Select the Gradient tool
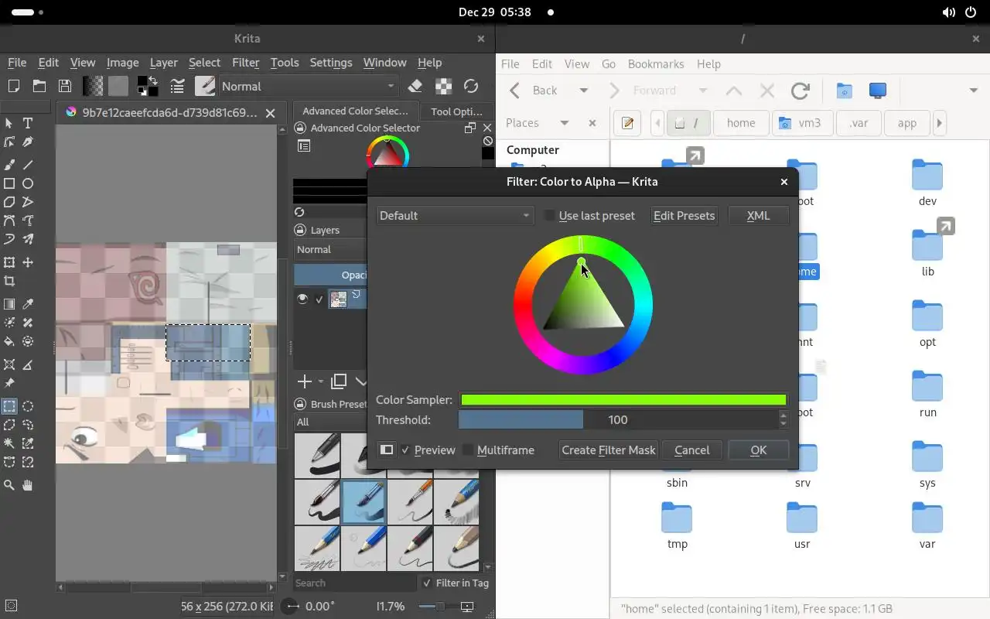The image size is (990, 619). (9, 304)
